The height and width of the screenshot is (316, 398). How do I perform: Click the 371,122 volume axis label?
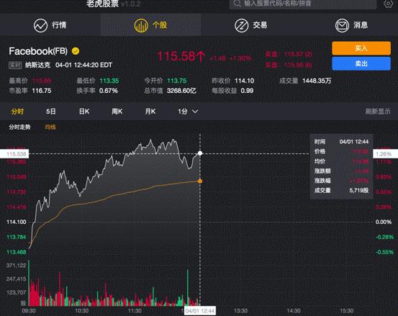coord(17,266)
